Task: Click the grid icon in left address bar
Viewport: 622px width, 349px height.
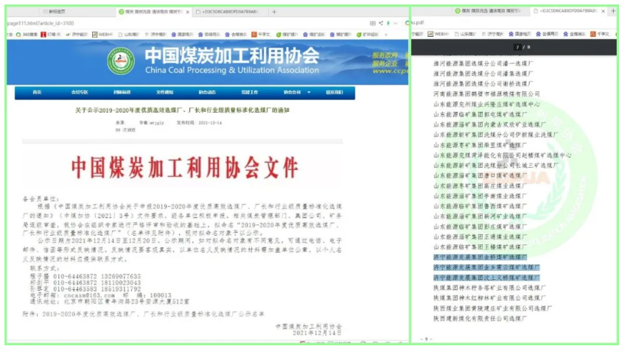Action: coord(372,24)
